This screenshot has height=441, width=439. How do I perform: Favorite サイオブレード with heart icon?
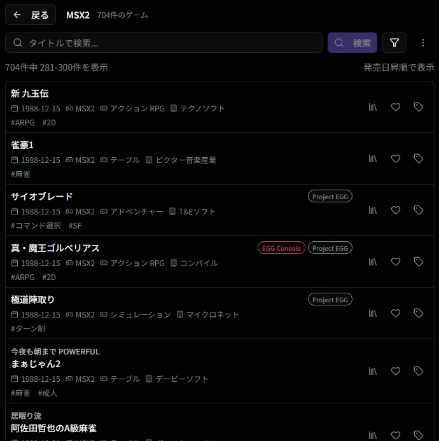(396, 210)
